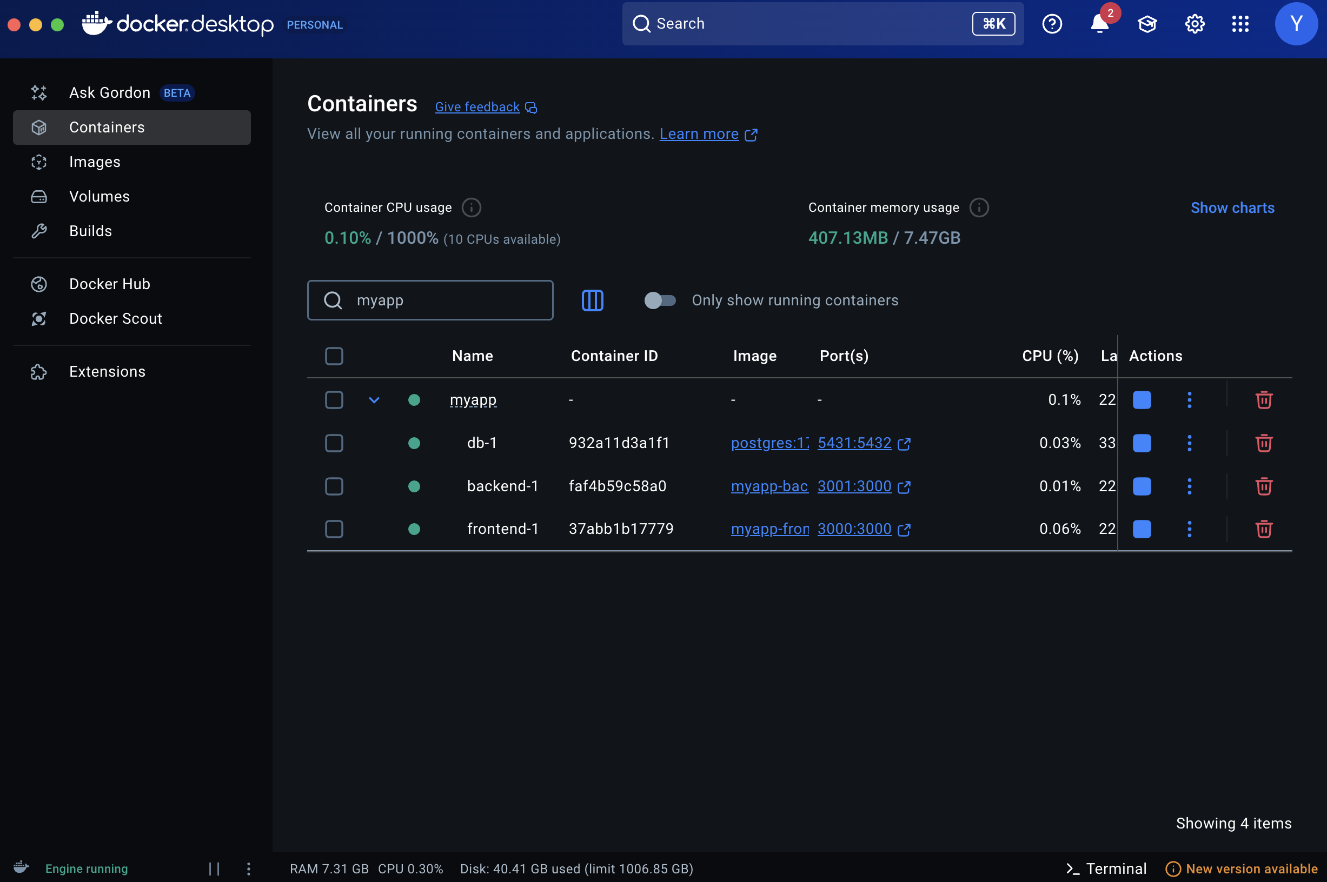Open more actions for db-1

1189,443
